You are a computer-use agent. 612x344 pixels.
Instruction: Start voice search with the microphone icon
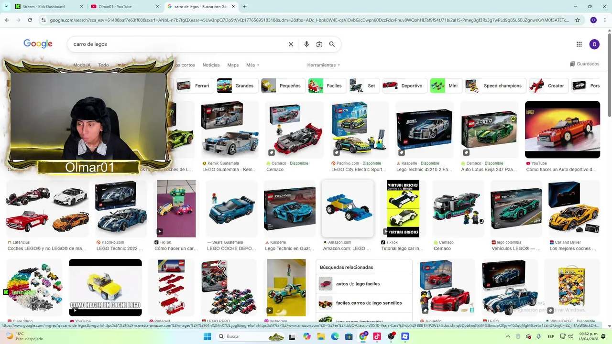point(306,44)
